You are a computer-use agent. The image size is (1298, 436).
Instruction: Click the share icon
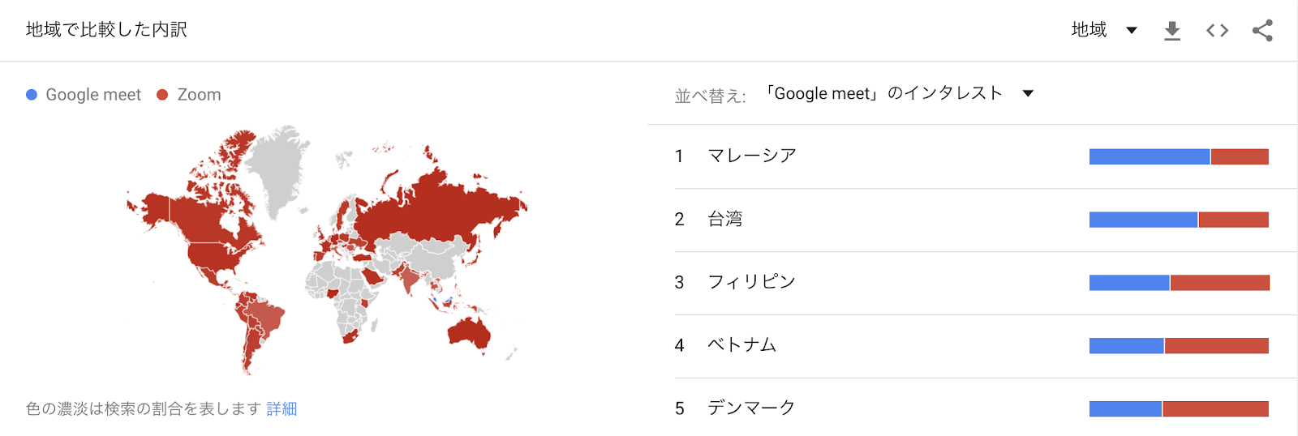click(1262, 31)
